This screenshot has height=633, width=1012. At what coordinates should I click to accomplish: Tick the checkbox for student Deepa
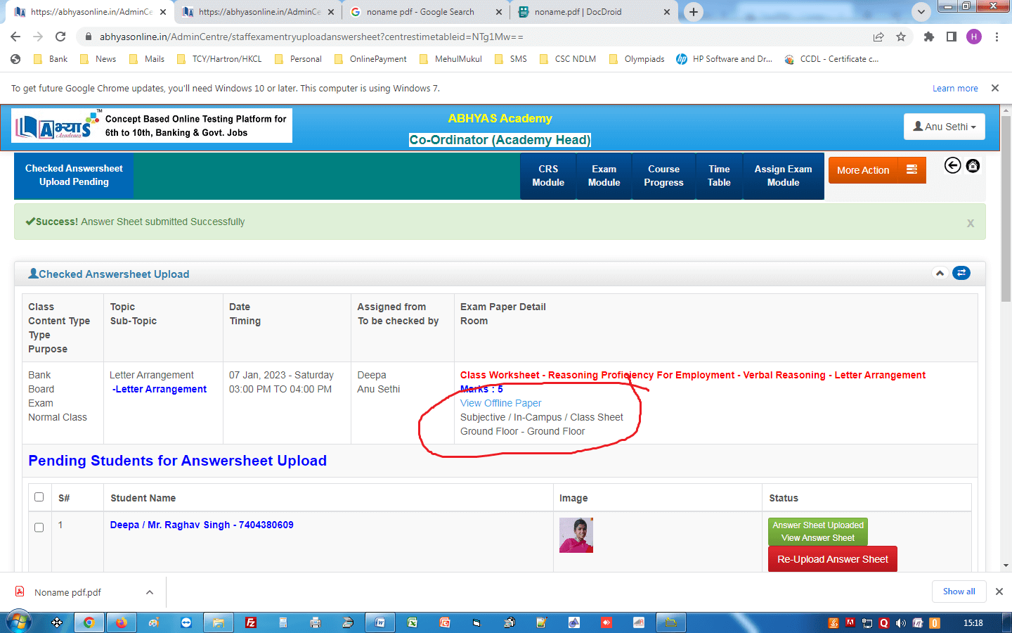point(39,527)
